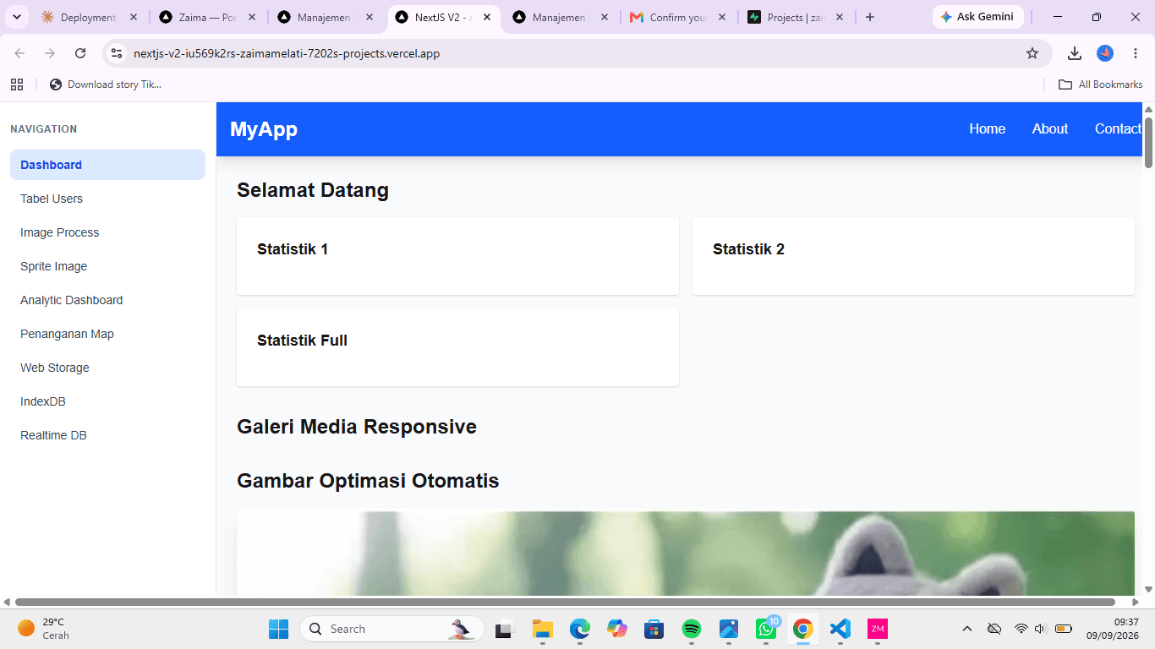Screen dimensions: 1155x649
Task: Click the horizontal page scrollbar
Action: coord(566,602)
